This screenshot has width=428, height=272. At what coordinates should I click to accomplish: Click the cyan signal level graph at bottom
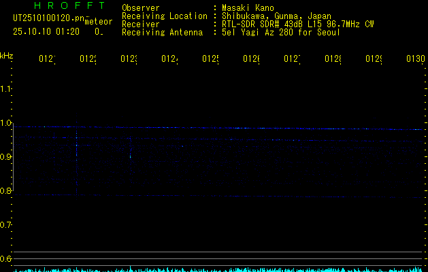click(218, 269)
